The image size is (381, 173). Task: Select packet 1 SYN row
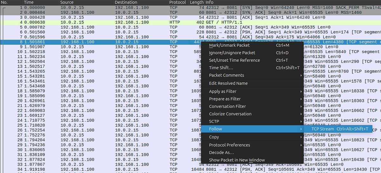pyautogui.click(x=190, y=7)
